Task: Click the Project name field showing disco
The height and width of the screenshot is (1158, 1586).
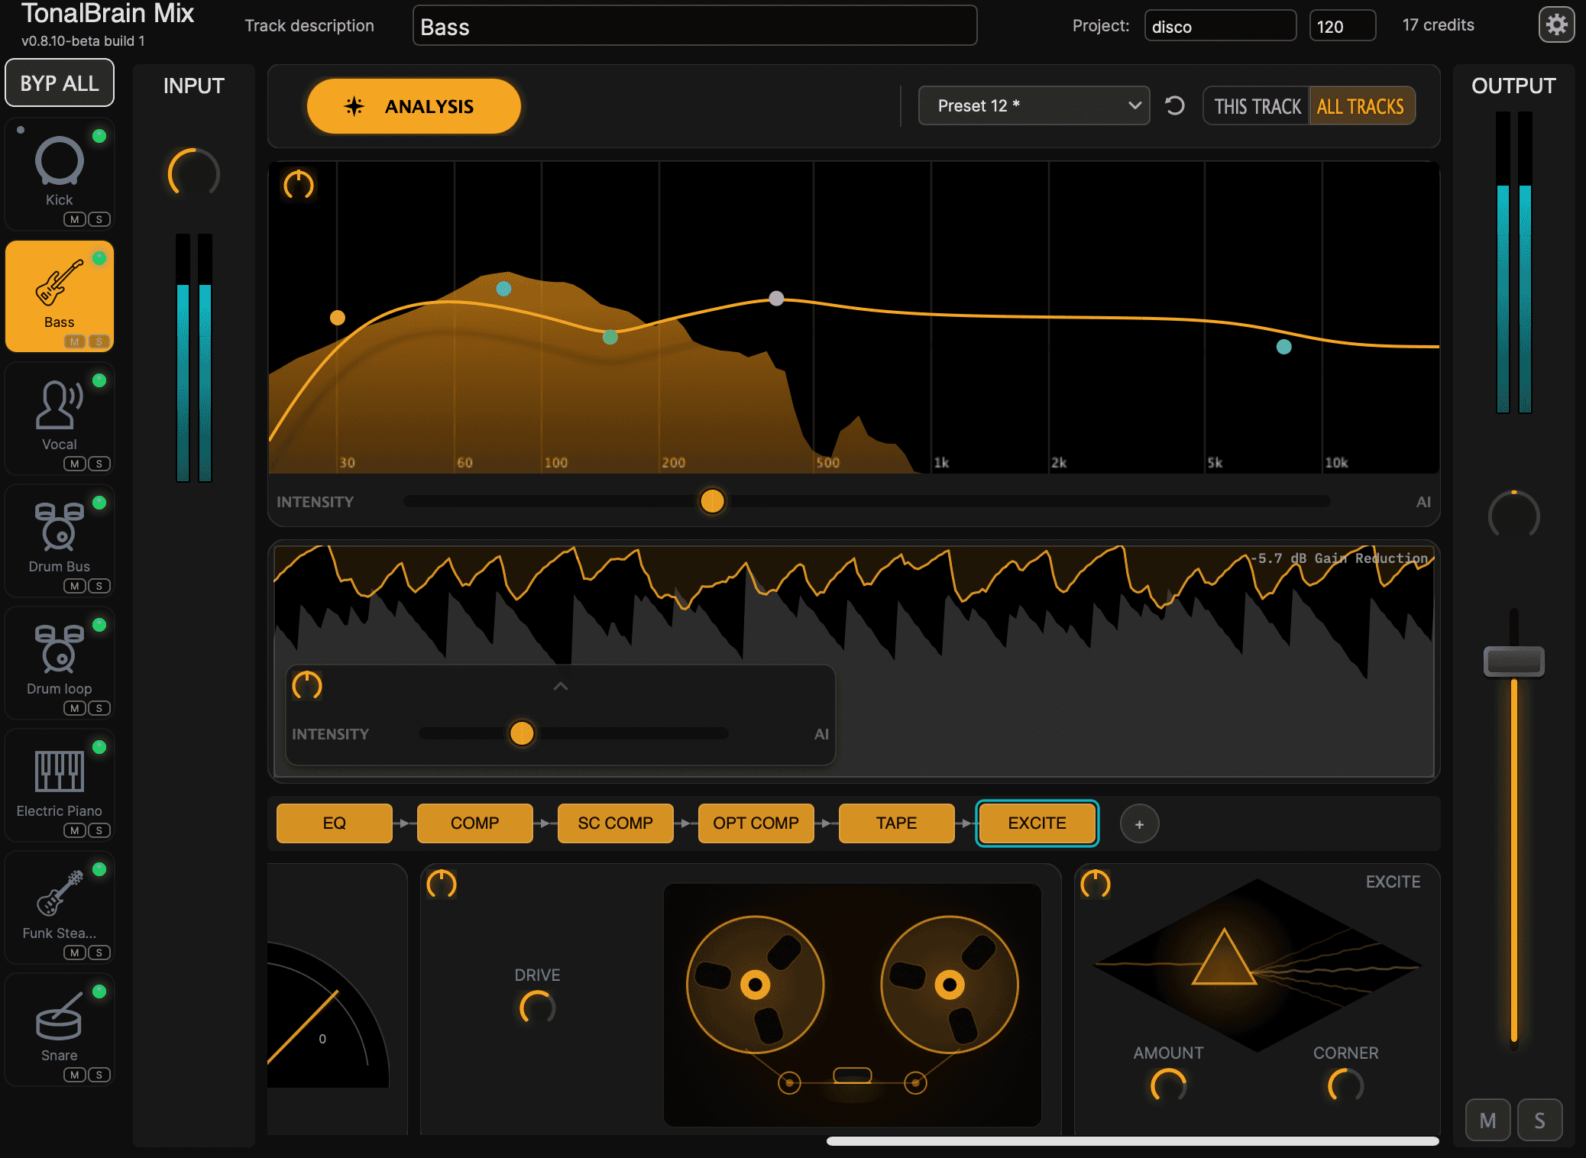Action: pyautogui.click(x=1220, y=26)
